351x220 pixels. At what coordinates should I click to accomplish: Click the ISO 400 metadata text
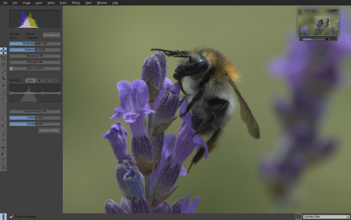14,34
